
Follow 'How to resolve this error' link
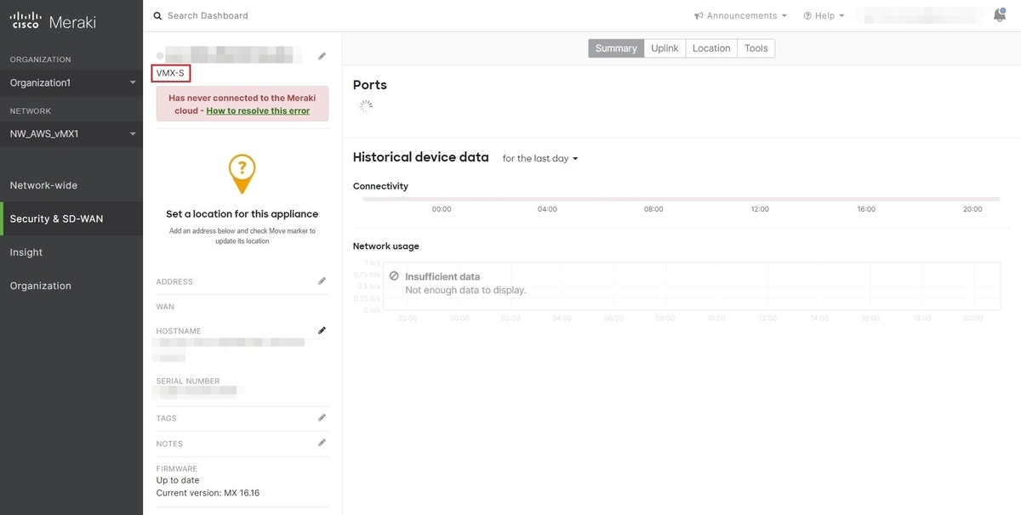pos(258,110)
